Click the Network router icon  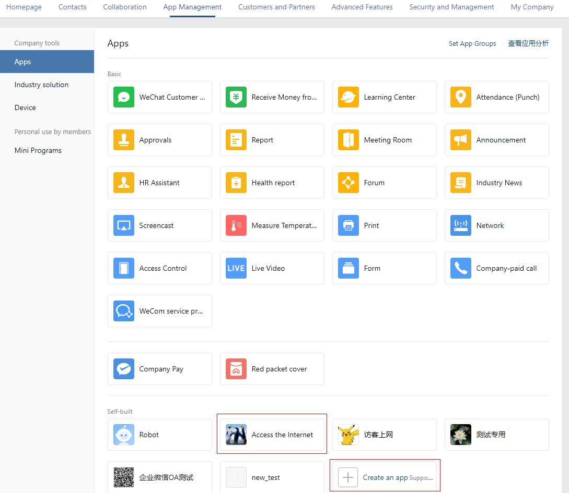click(x=460, y=225)
